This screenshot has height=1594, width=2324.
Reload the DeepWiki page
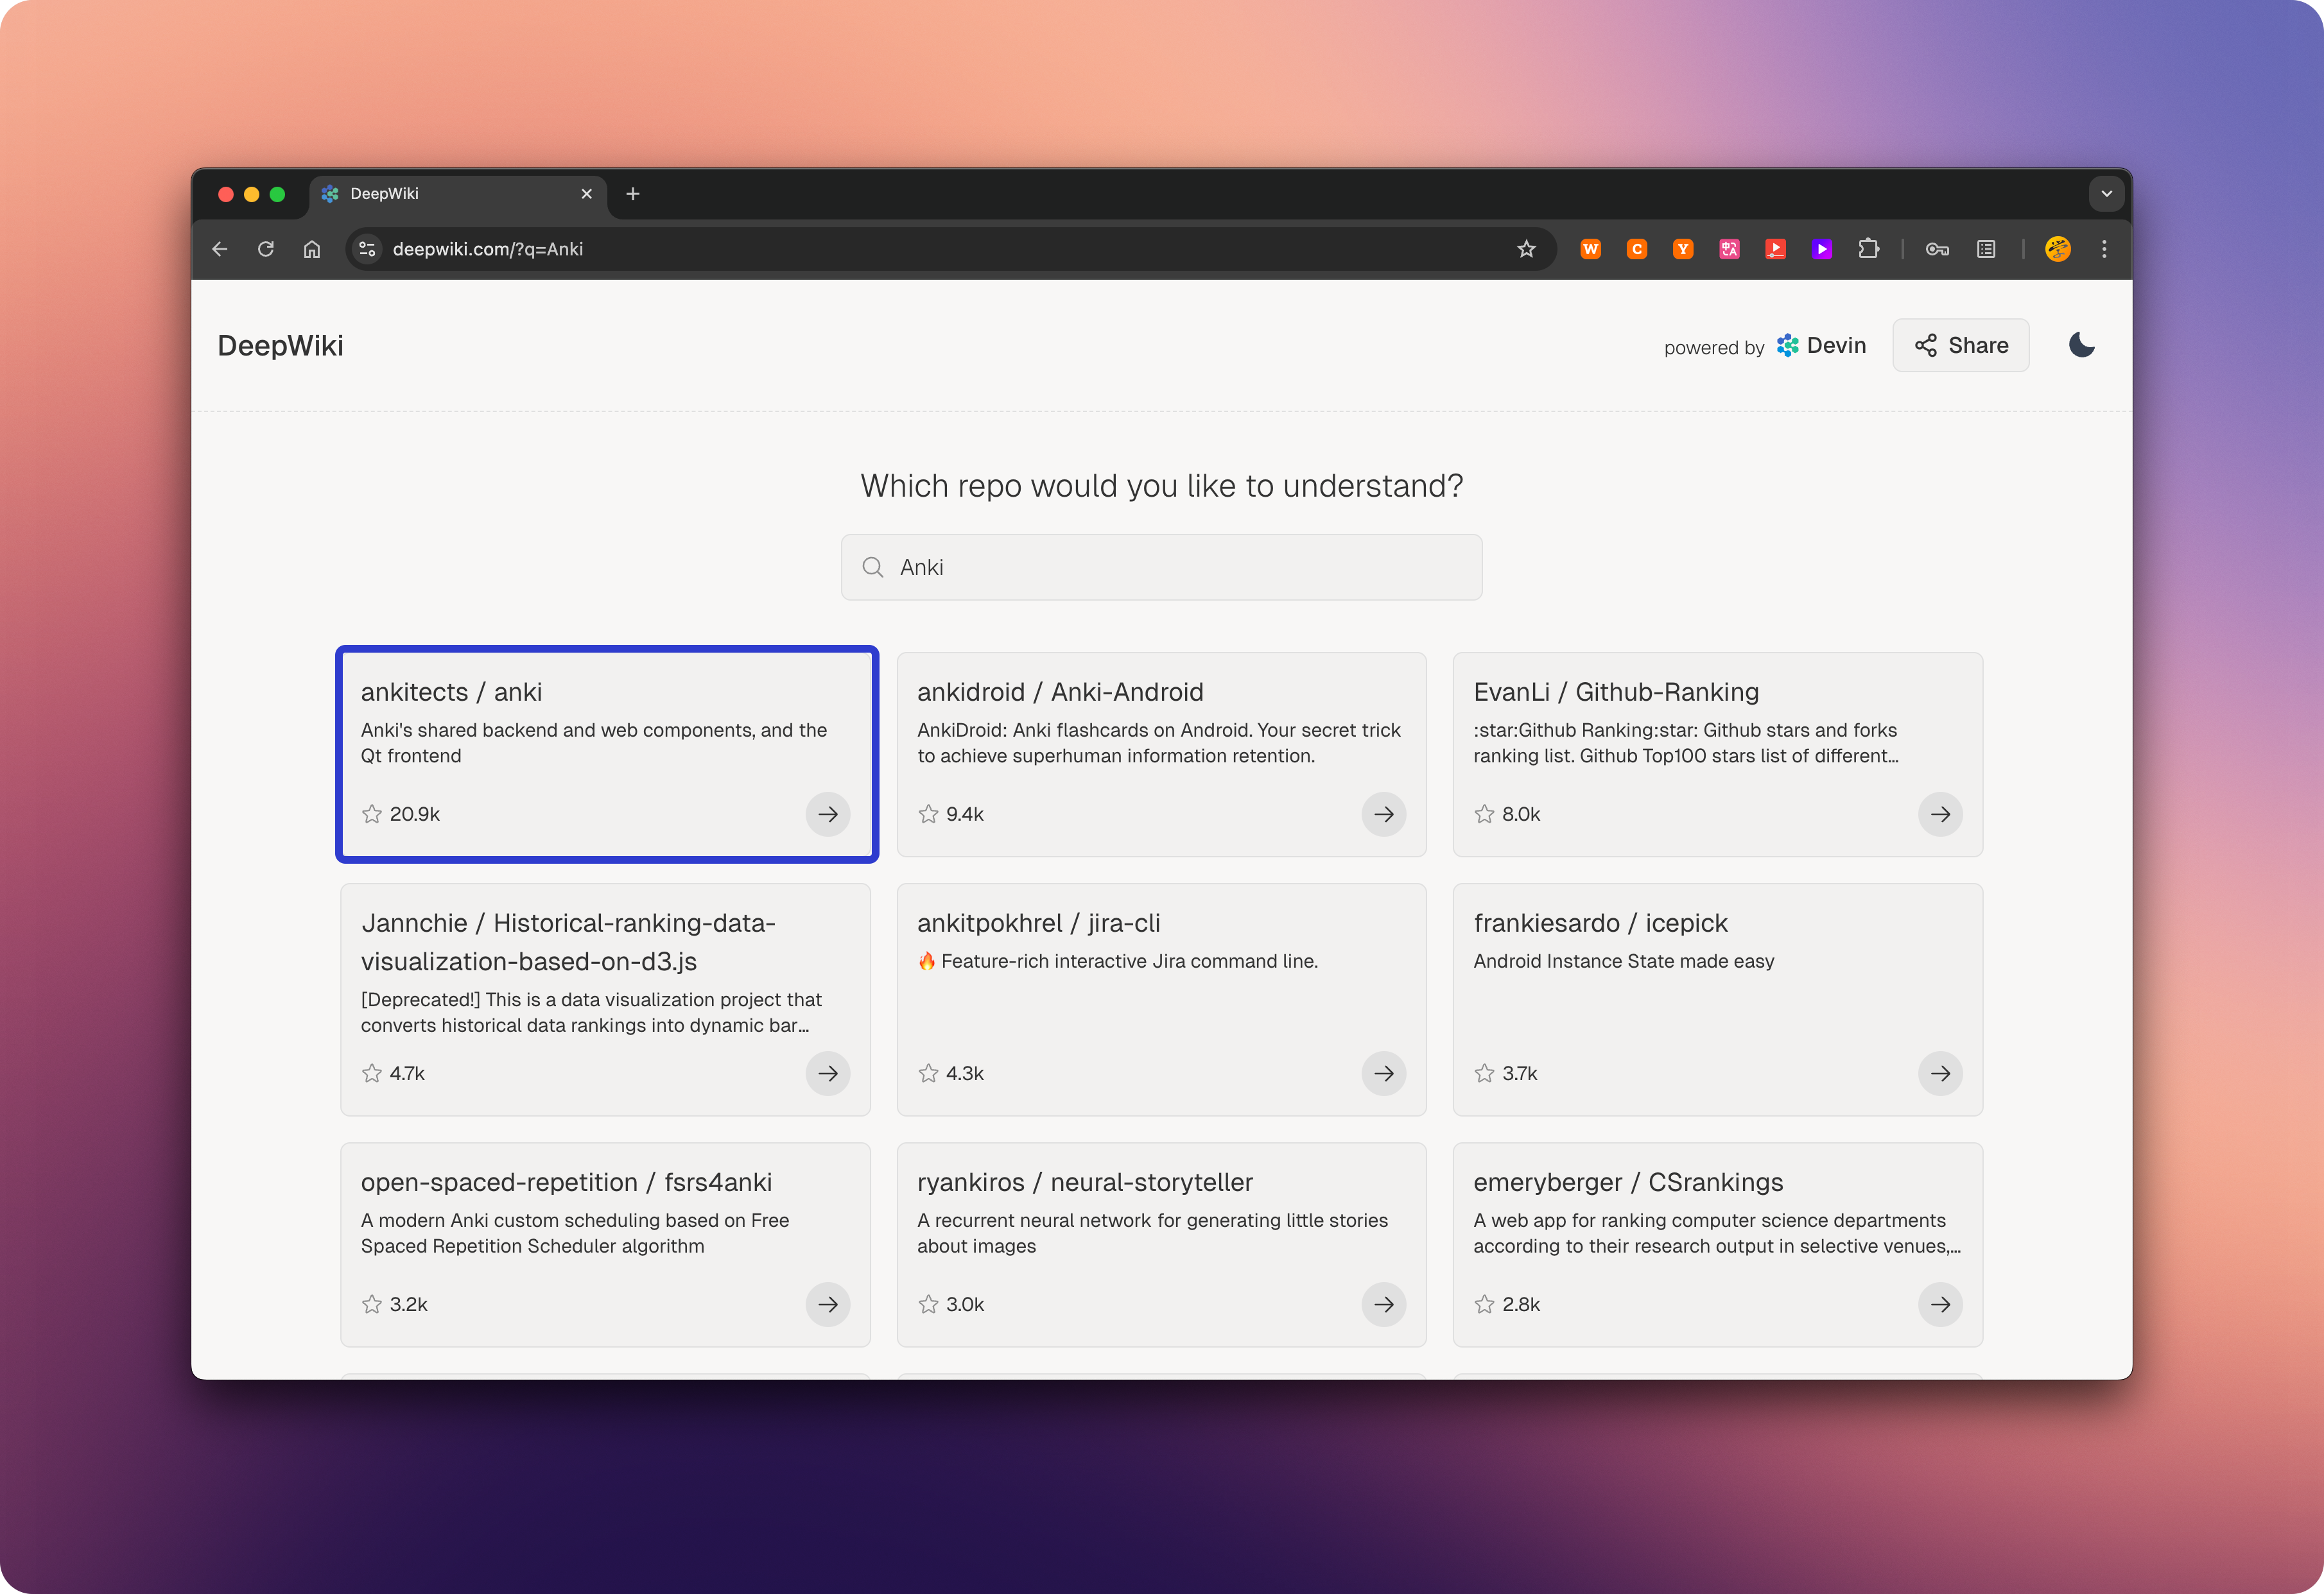(x=266, y=249)
